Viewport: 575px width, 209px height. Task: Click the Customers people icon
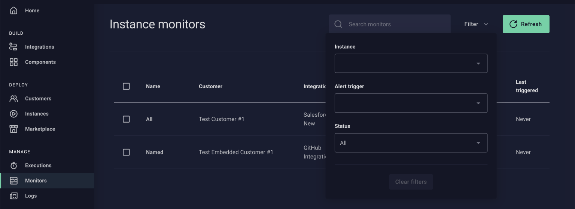[x=13, y=98]
